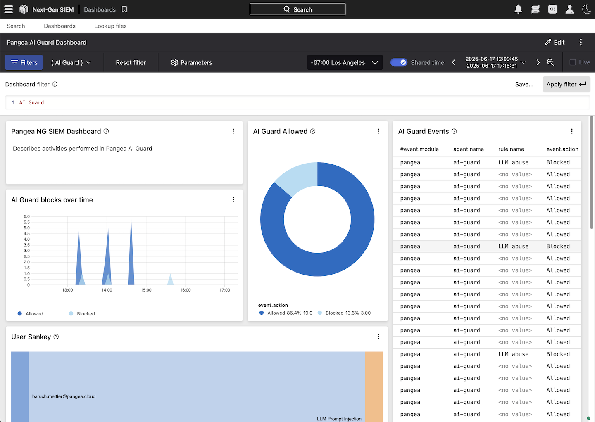The height and width of the screenshot is (422, 595).
Task: Sort by rule.name column header
Action: click(511, 149)
